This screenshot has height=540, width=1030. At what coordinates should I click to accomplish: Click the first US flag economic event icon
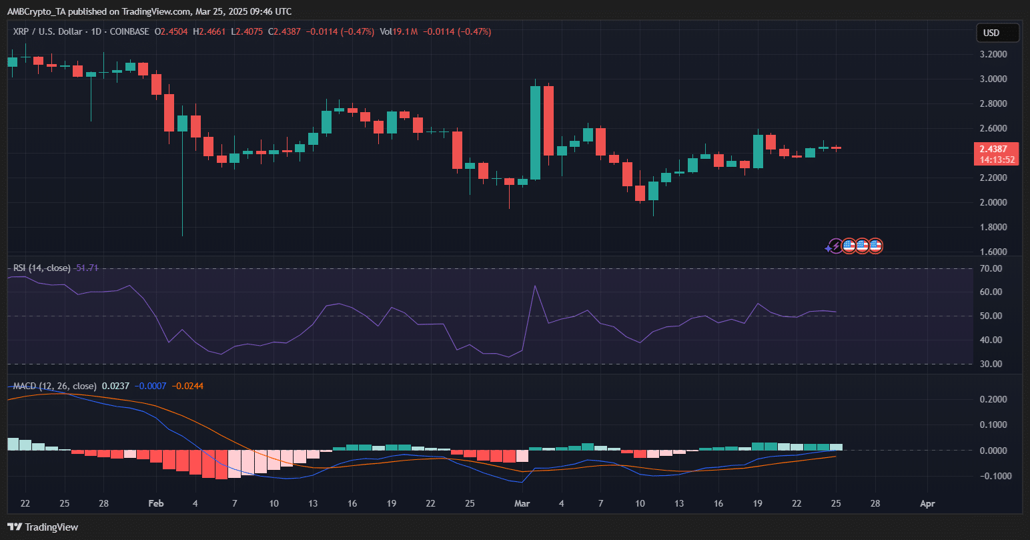(x=849, y=246)
